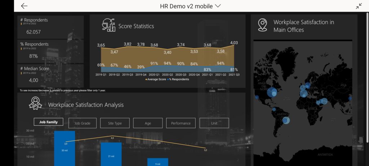Select the Job Family tab
369x166 pixels.
(x=48, y=122)
